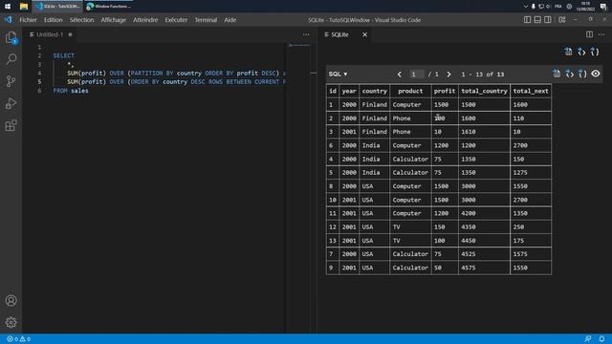The width and height of the screenshot is (612, 344).
Task: Go to the next results page arrow
Action: click(448, 75)
